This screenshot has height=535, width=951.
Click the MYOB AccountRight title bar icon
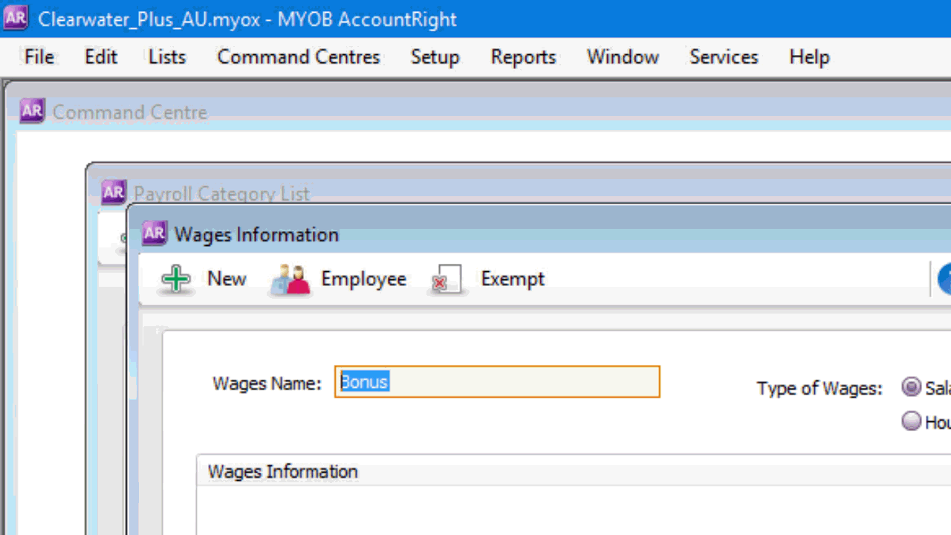pyautogui.click(x=16, y=18)
